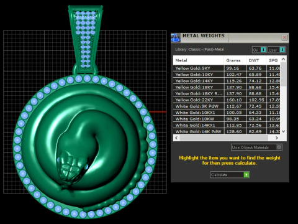Click the horizontal scroll-left arrow
298x224 pixels.
point(176,138)
